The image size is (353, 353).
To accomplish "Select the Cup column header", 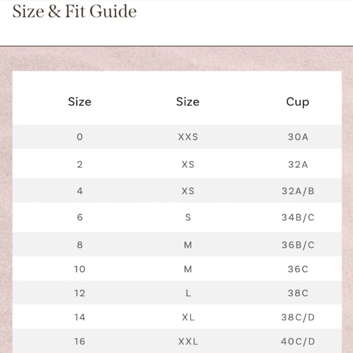I will pyautogui.click(x=298, y=102).
